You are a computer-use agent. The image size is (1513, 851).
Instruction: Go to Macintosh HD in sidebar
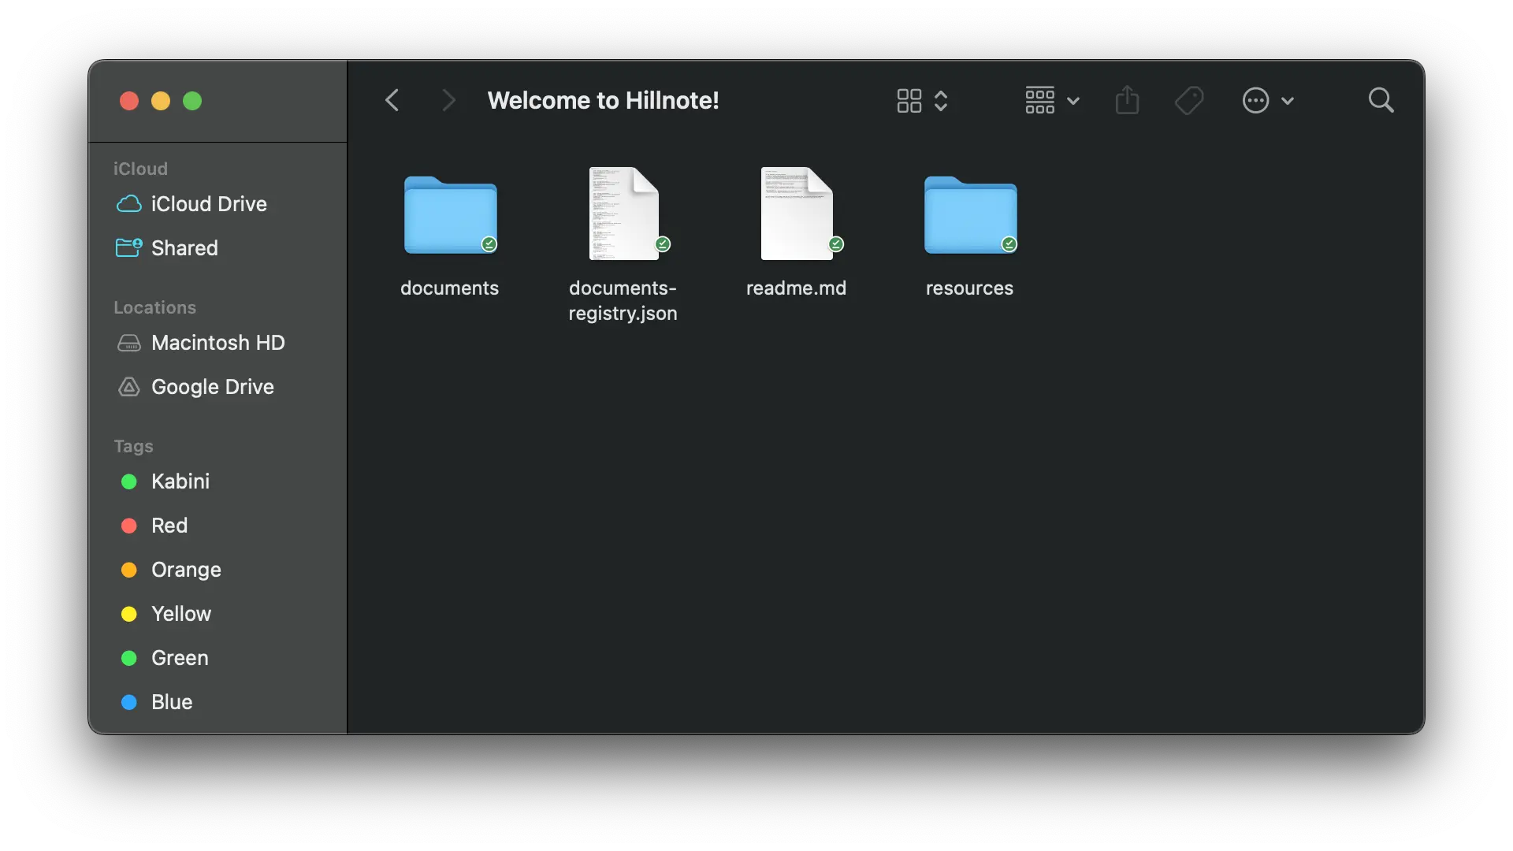coord(217,343)
